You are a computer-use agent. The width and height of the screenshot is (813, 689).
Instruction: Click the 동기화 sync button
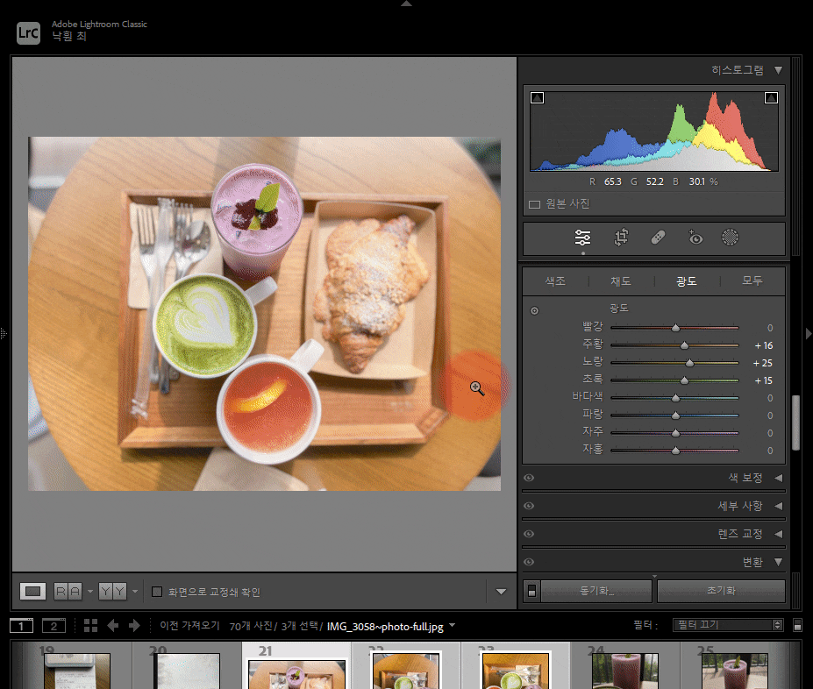(596, 591)
